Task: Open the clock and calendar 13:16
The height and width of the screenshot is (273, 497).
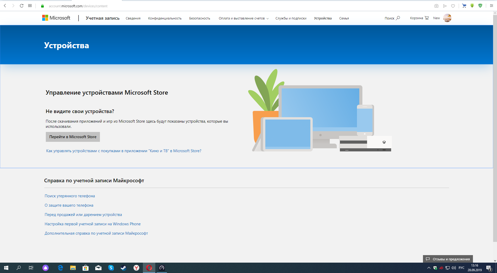Action: click(x=475, y=268)
